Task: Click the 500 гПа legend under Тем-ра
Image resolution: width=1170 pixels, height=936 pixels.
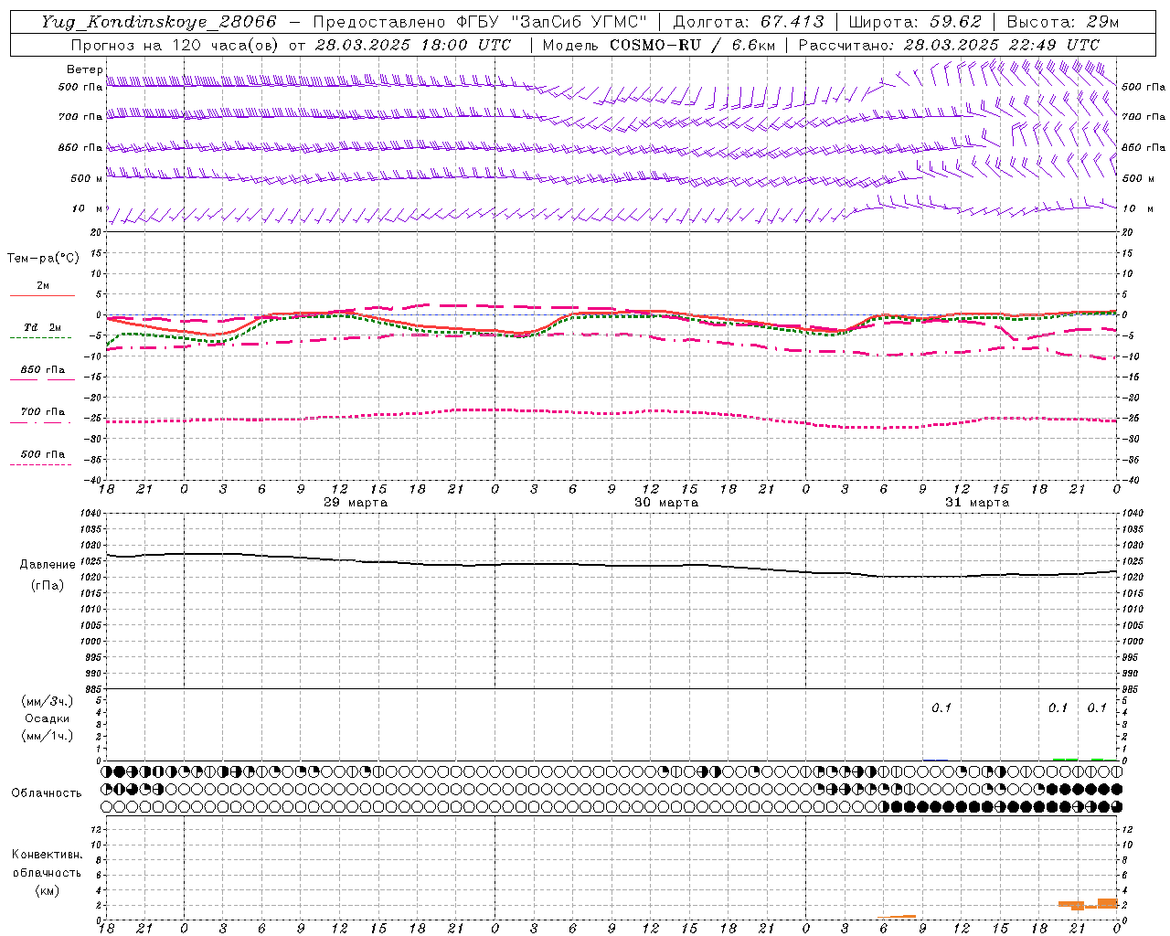Action: (x=42, y=454)
